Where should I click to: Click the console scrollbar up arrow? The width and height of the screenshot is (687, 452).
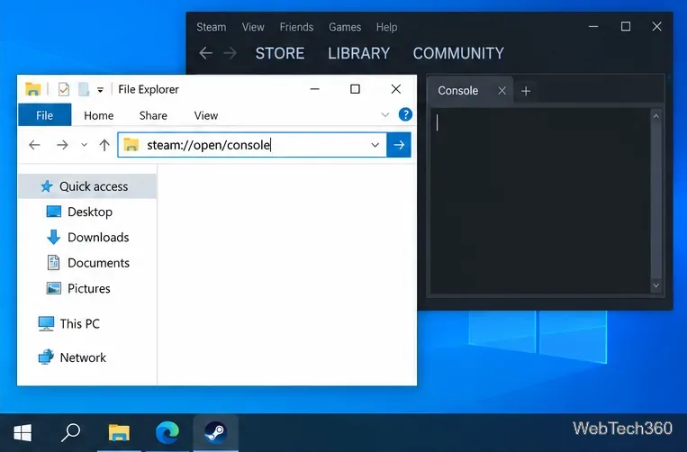(x=655, y=116)
